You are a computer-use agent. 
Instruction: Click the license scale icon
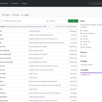(x=81, y=33)
